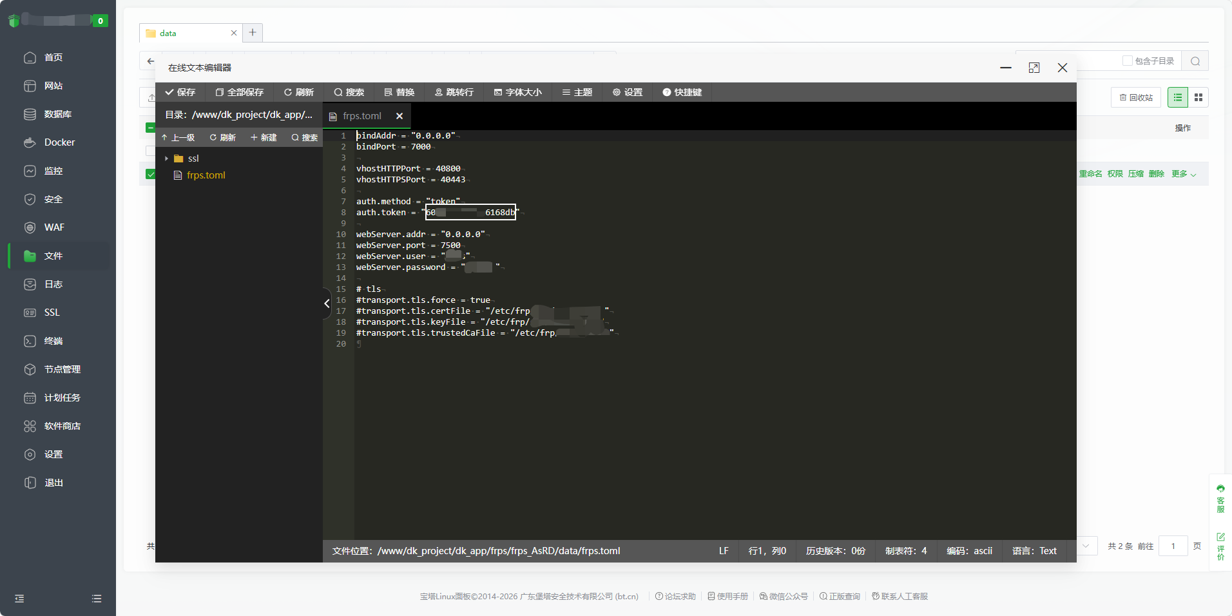Open the 安全 security section

click(x=53, y=199)
